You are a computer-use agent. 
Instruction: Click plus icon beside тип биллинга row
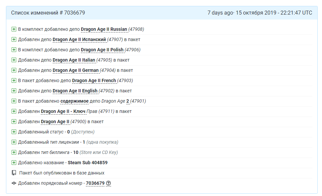coord(14,152)
